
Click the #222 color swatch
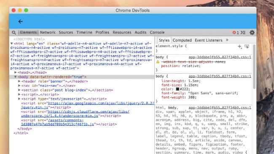(177, 89)
